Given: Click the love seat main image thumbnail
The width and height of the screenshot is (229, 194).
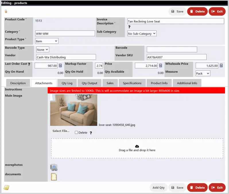Looking at the screenshot, I should (73, 110).
